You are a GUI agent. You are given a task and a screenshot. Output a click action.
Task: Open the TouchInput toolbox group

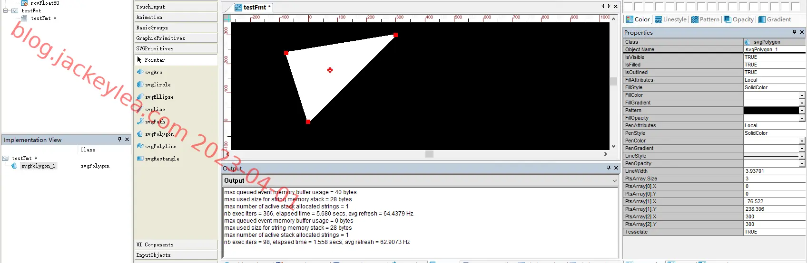(x=176, y=7)
